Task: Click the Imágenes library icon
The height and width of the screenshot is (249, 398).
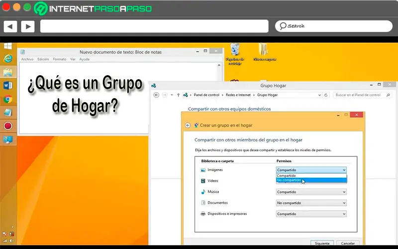Action: click(x=203, y=170)
